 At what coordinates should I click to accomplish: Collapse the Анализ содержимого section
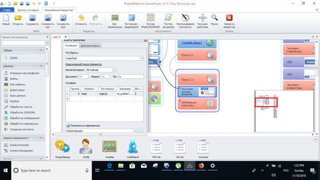point(41,138)
